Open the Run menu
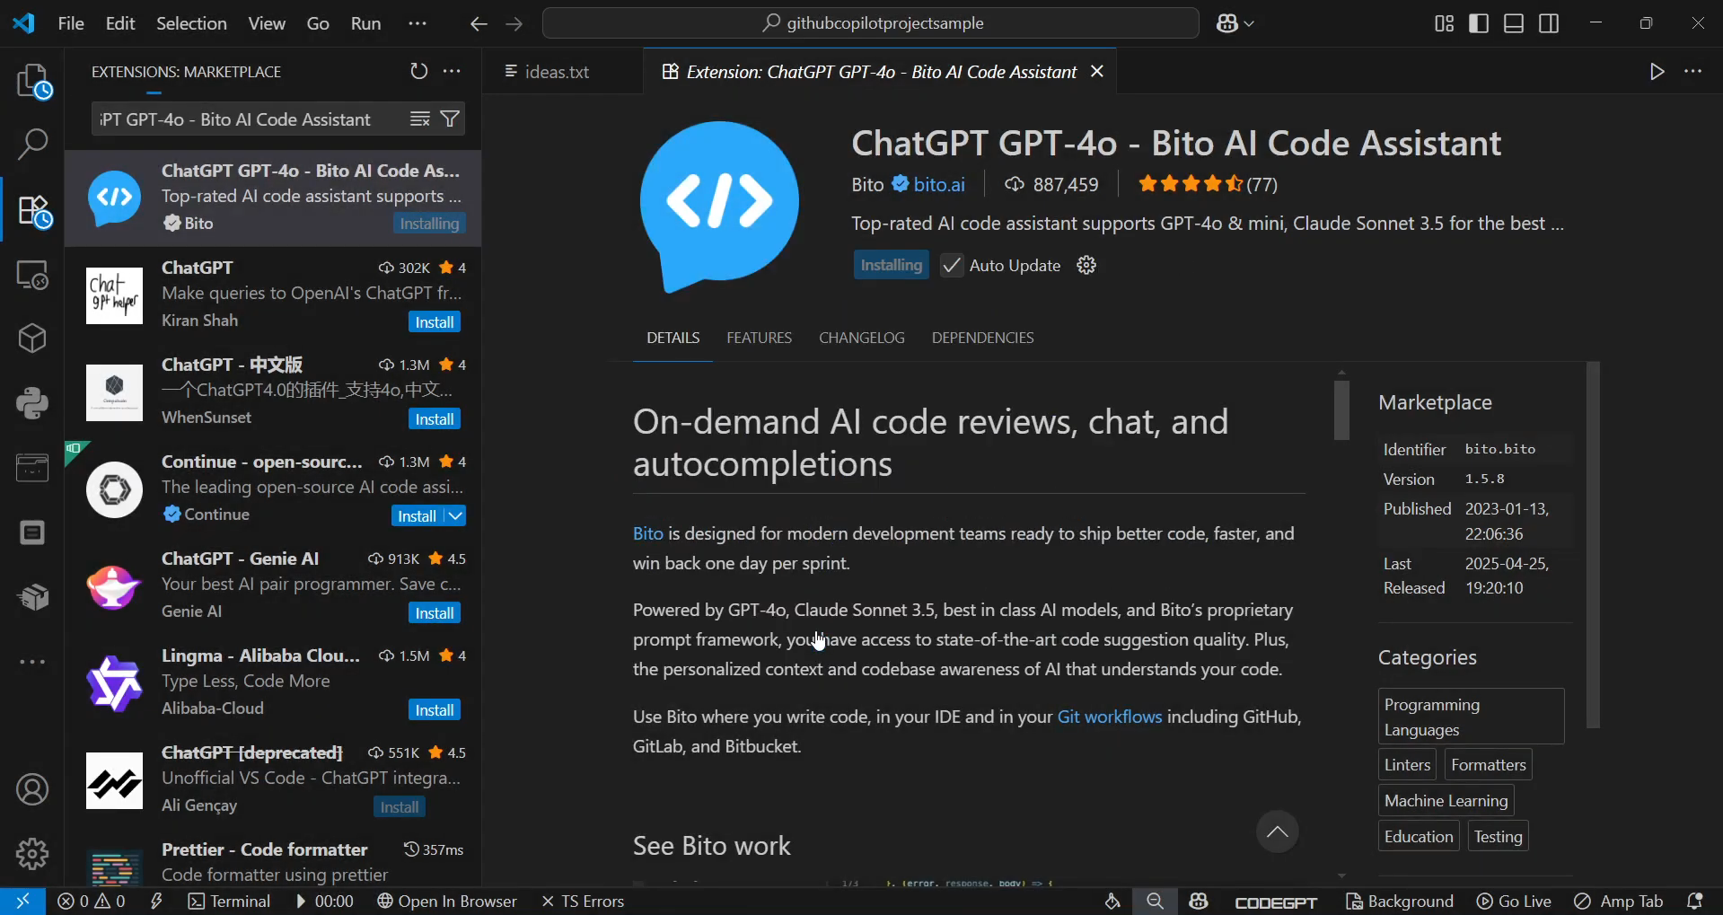Screen dimensions: 1723x915 click(x=365, y=23)
